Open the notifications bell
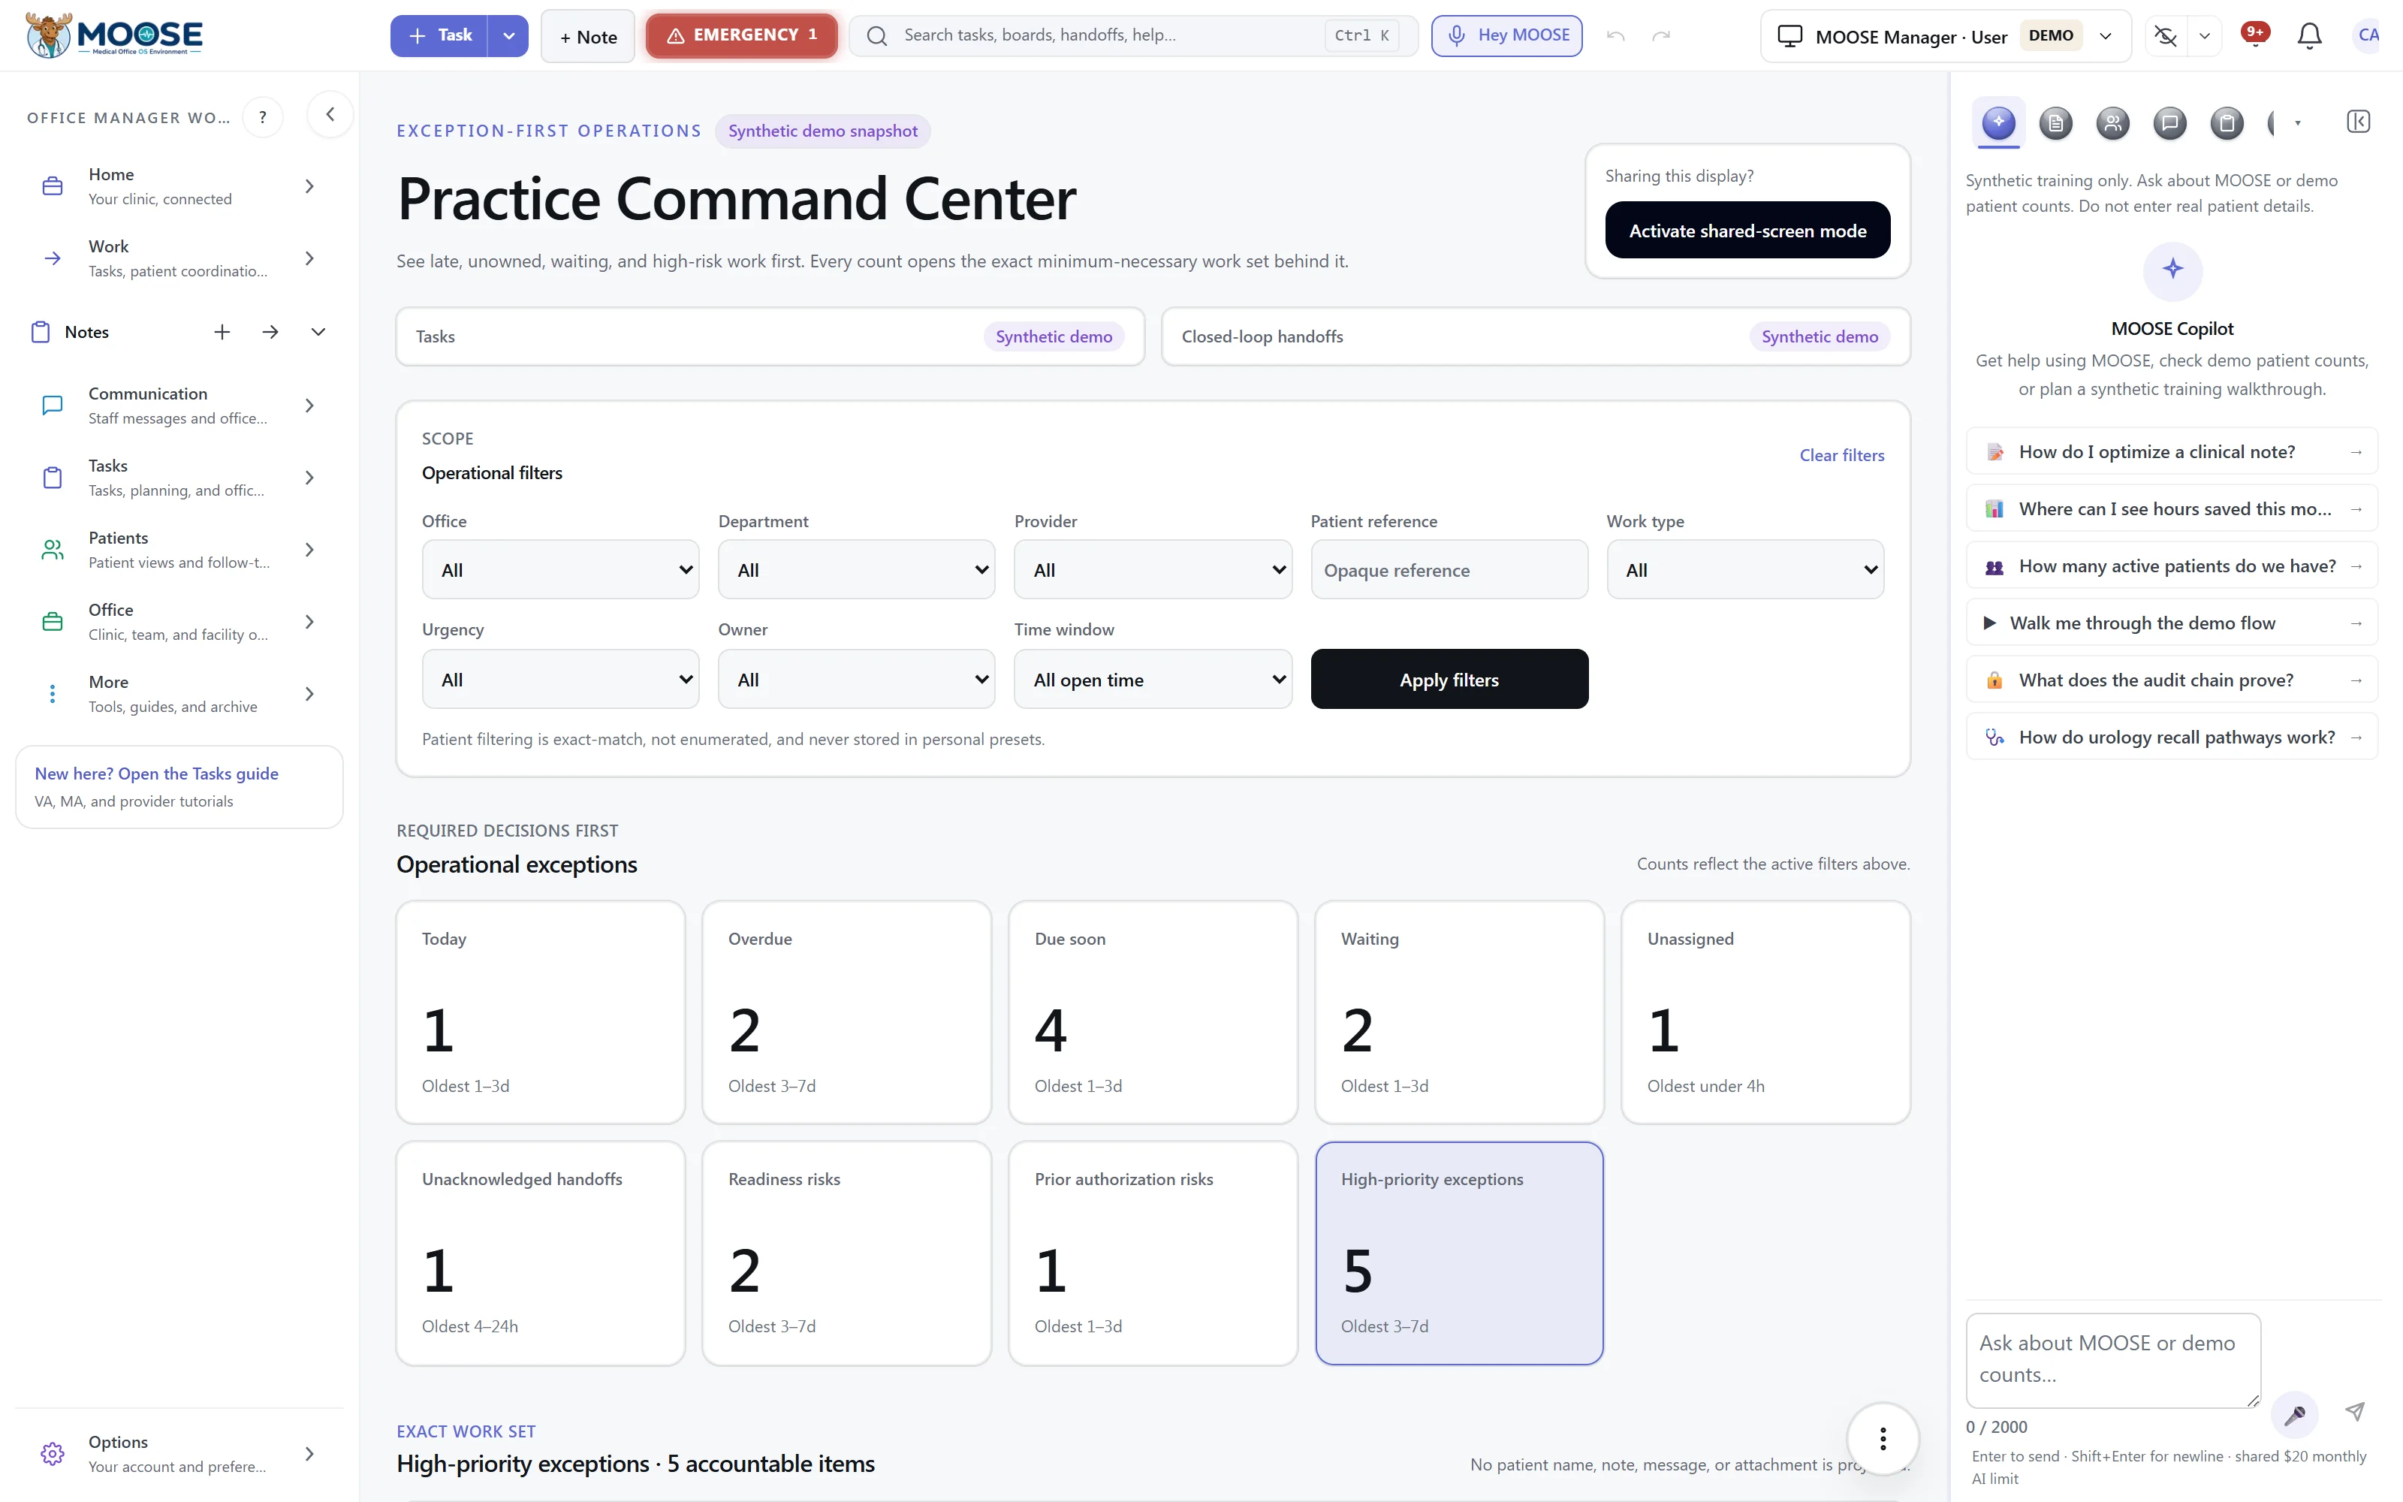Screen dimensions: 2403x1502 (2310, 36)
